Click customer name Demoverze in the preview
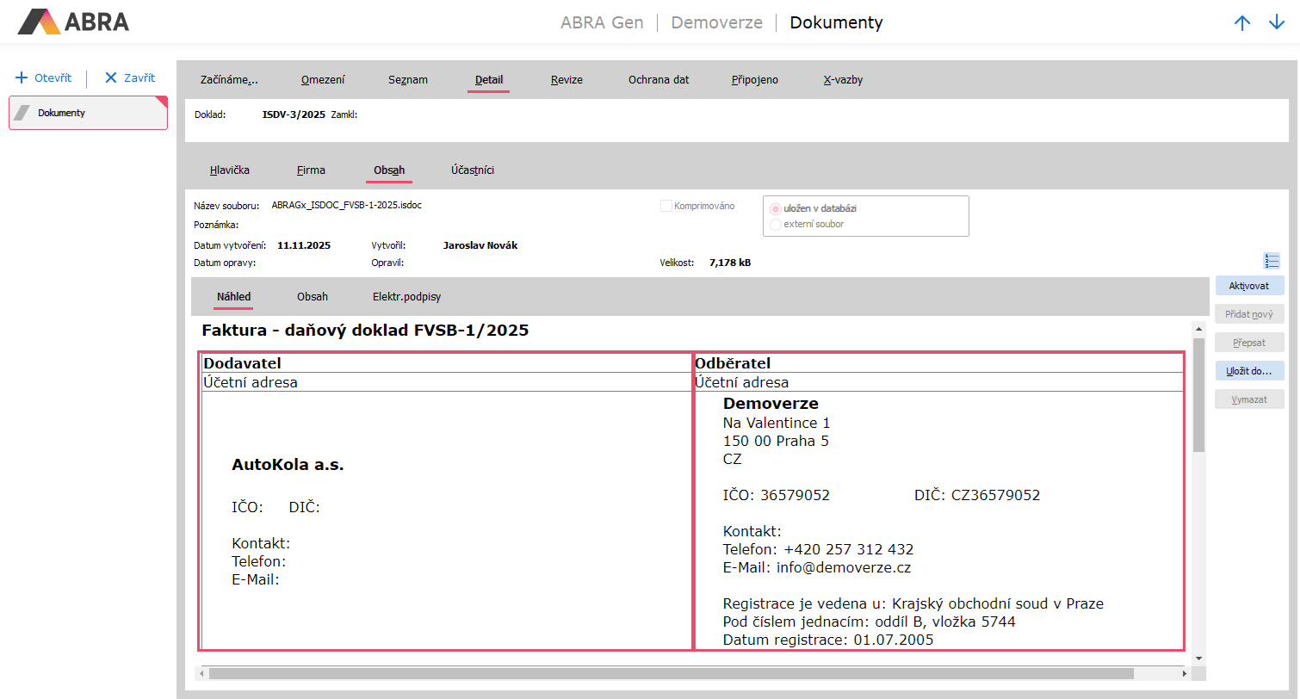Image resolution: width=1300 pixels, height=699 pixels. click(x=771, y=404)
